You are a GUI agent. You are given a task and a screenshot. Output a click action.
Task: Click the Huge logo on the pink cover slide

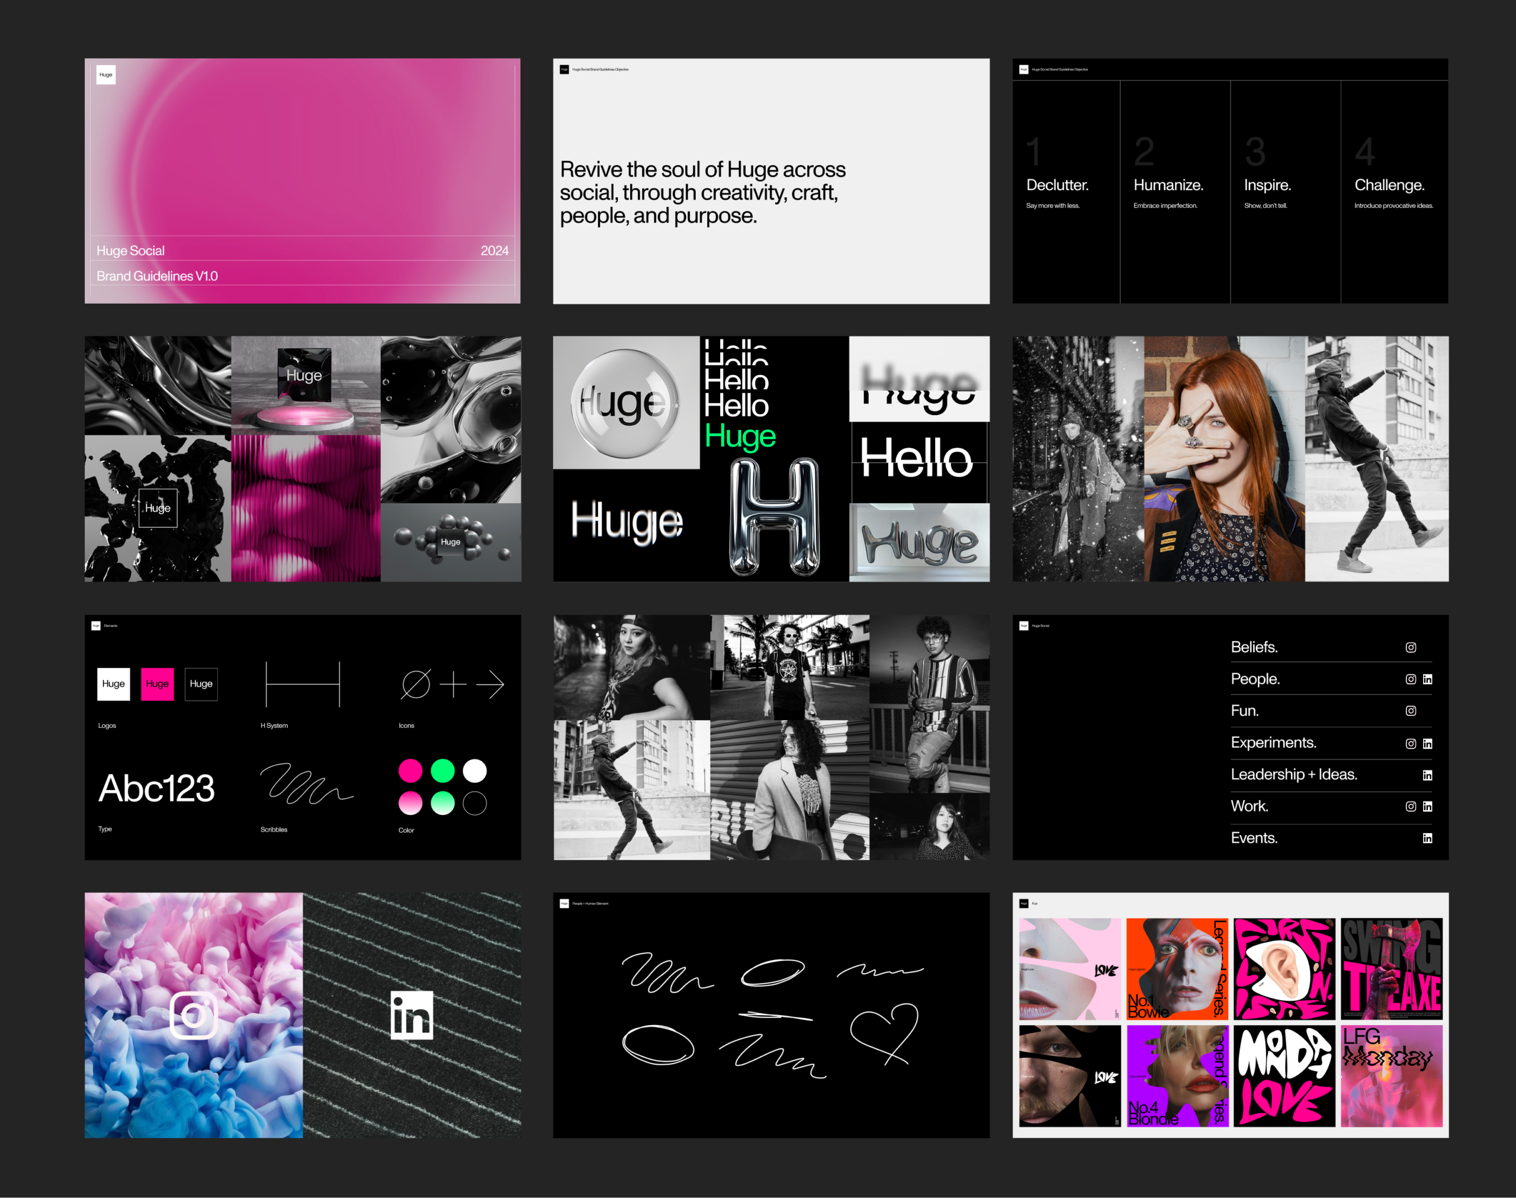[106, 75]
